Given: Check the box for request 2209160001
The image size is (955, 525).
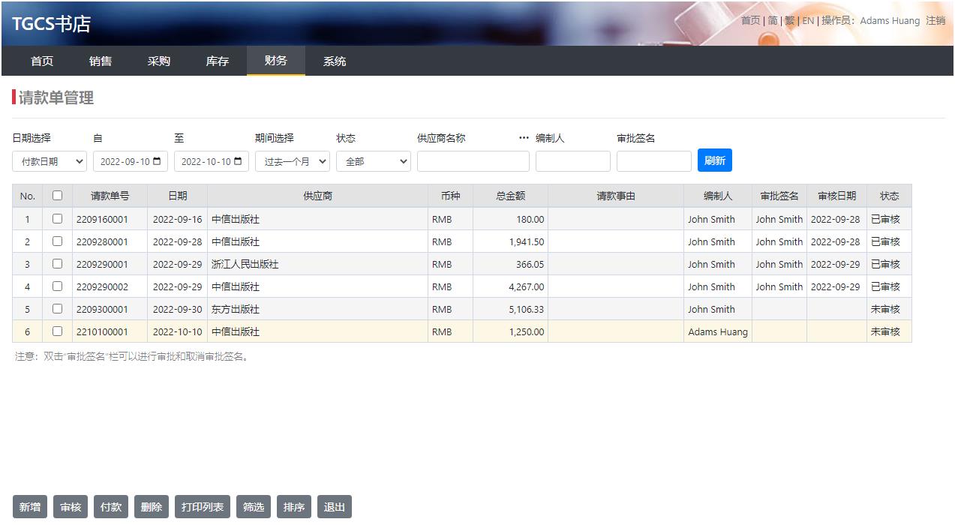Looking at the screenshot, I should click(57, 219).
